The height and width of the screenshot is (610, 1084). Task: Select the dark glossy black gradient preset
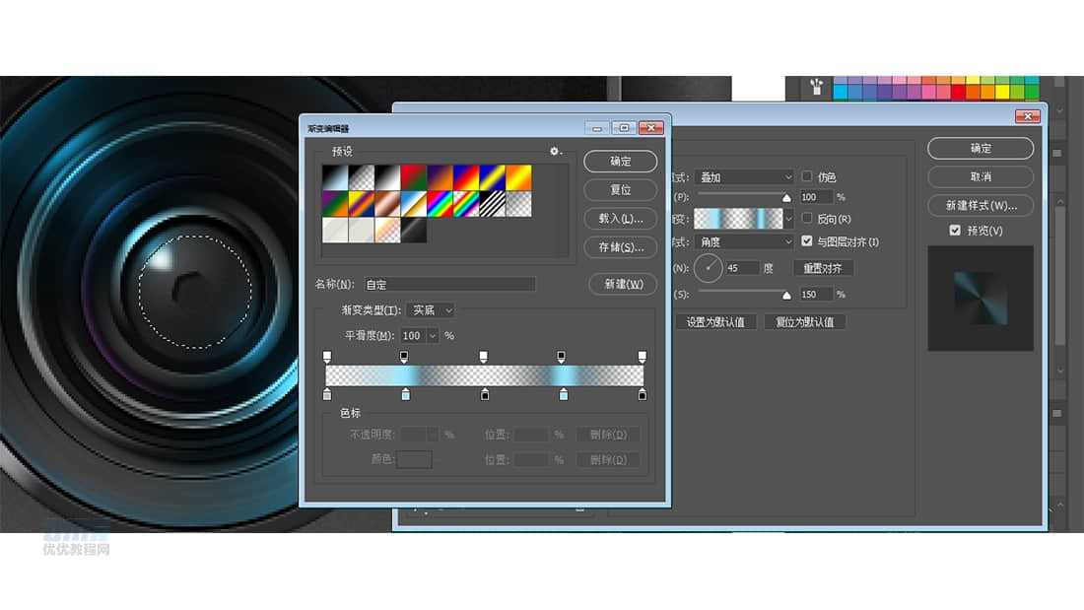(414, 231)
